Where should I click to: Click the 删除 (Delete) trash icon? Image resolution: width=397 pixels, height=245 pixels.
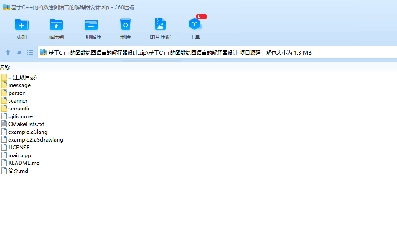pyautogui.click(x=126, y=24)
